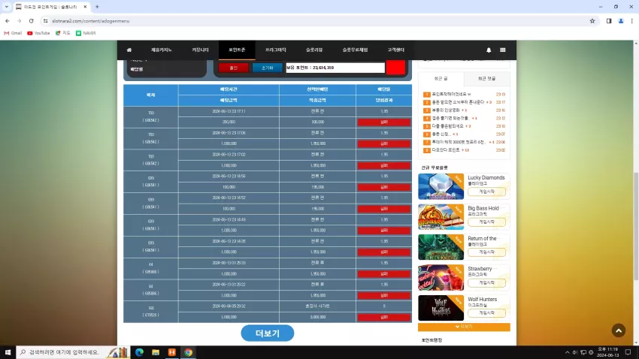Close the current browser tab
This screenshot has width=639, height=359.
tap(85, 7)
